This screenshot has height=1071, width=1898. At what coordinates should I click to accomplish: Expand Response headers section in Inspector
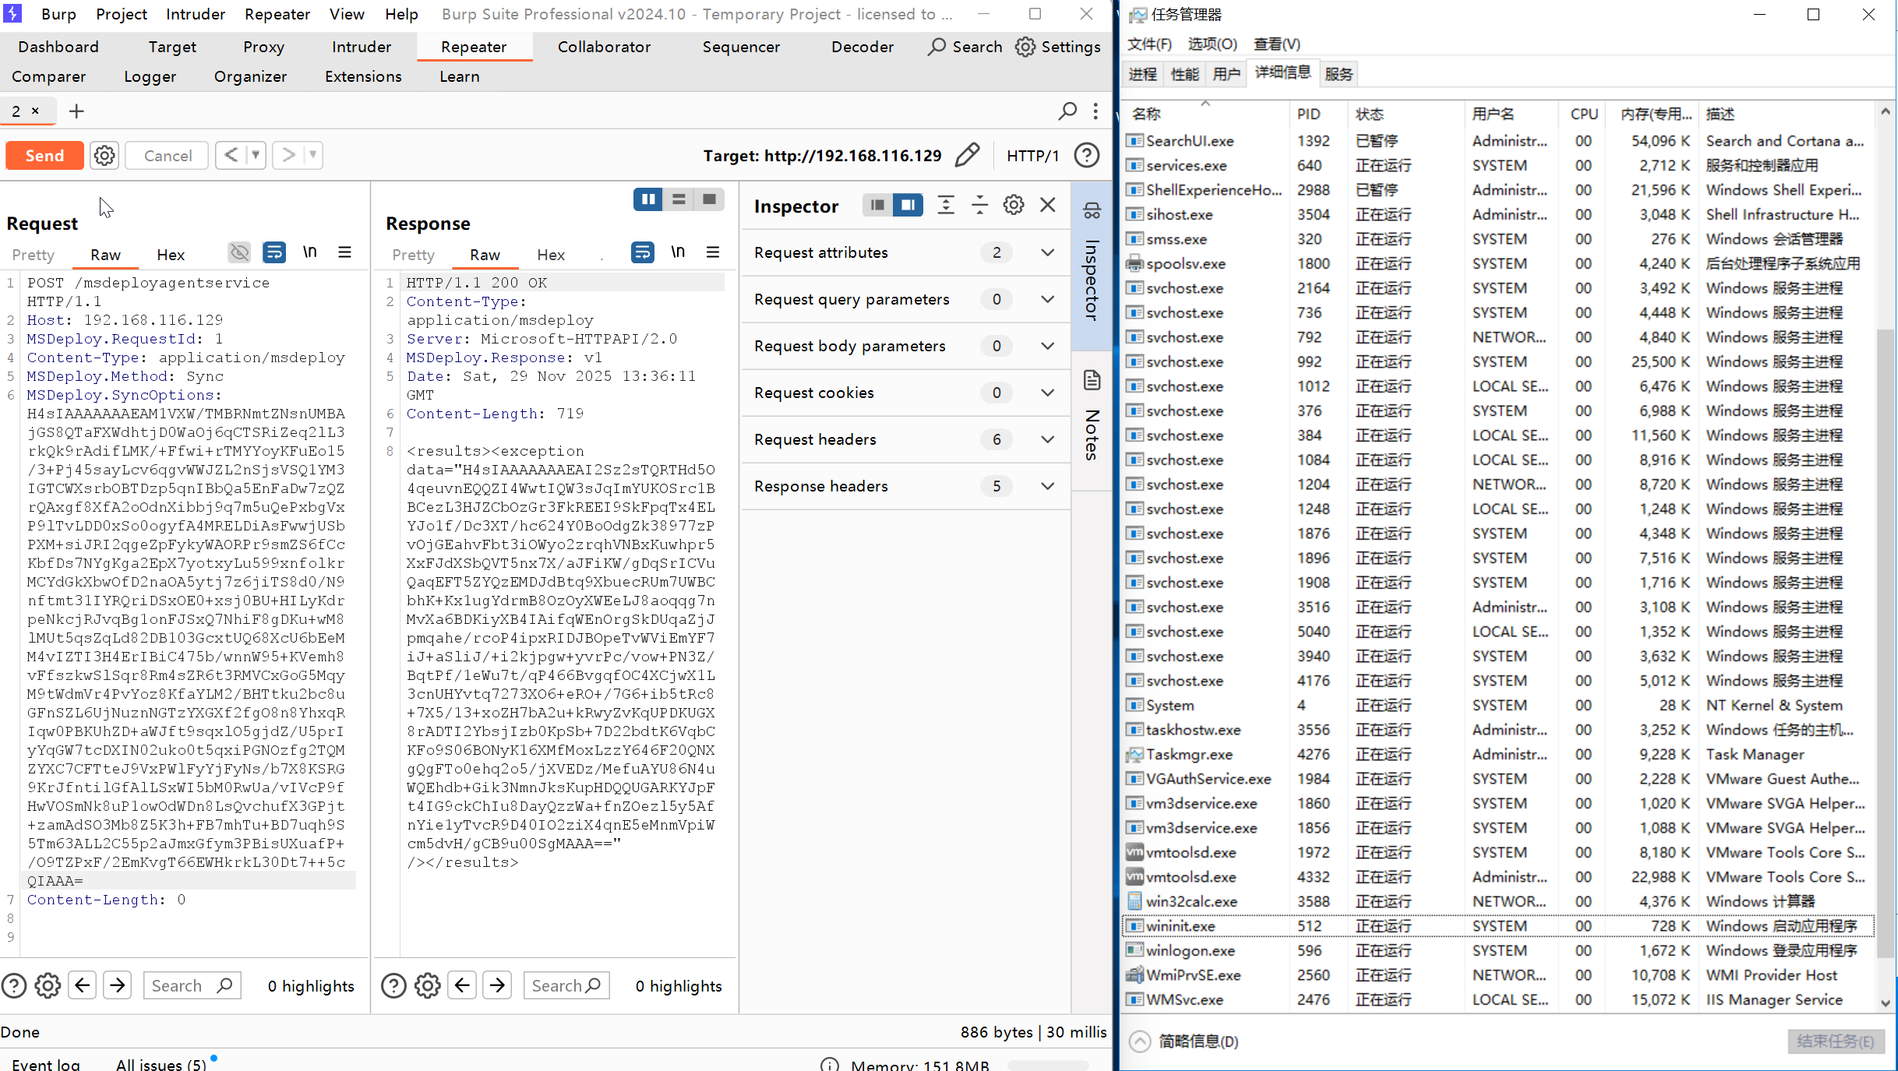(1047, 486)
